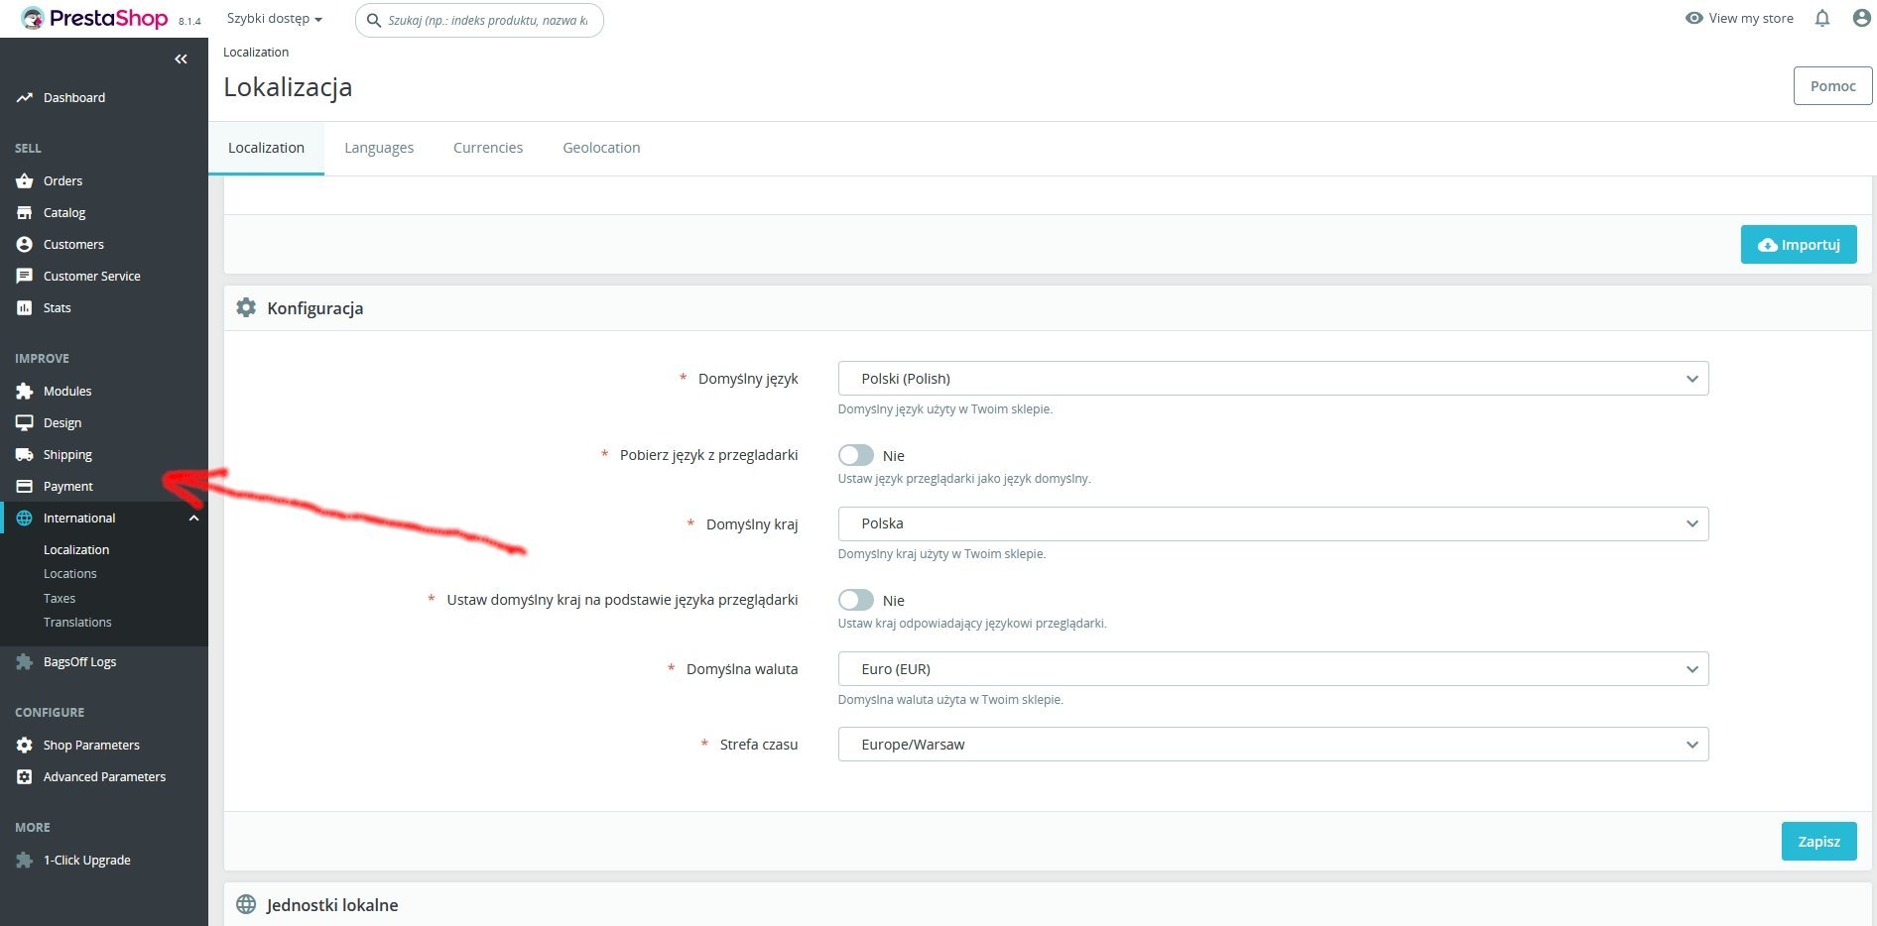The width and height of the screenshot is (1877, 926).
Task: Click the Payment card icon
Action: [25, 487]
